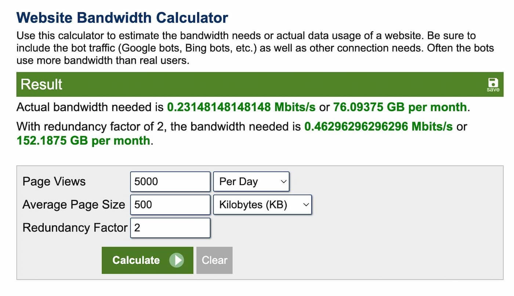Select the 0.46296296296296 Mbits/s result value
Image resolution: width=514 pixels, height=296 pixels.
(x=379, y=127)
